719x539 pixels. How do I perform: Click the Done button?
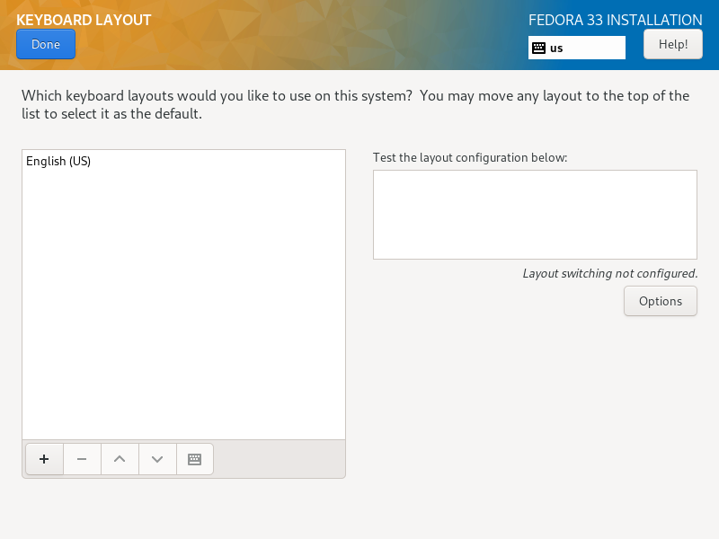point(46,44)
